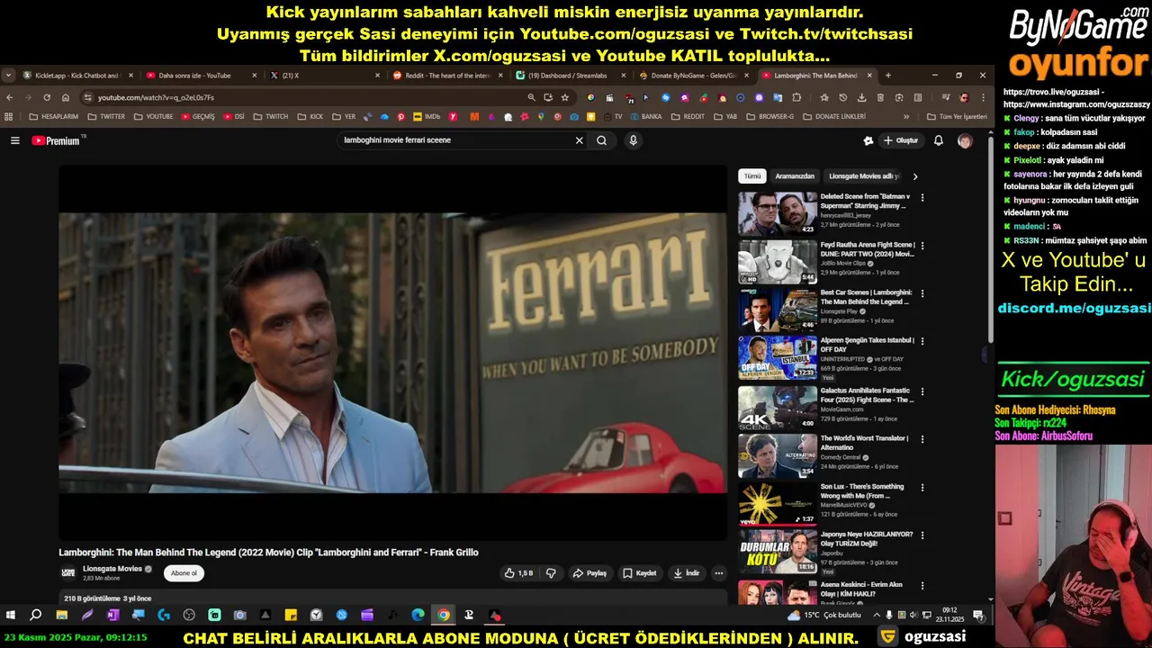Play the Deleted Scene Batman v Superman thumbnail
The width and height of the screenshot is (1152, 648).
(778, 213)
